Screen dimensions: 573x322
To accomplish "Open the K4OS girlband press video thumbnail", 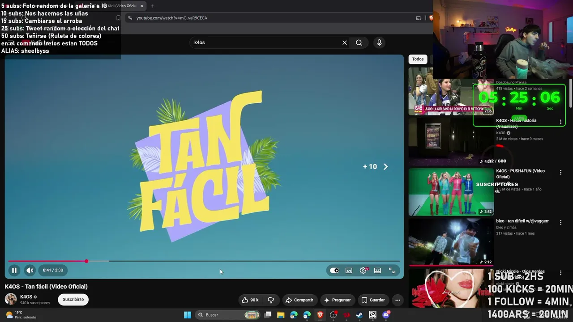I will coord(451,91).
